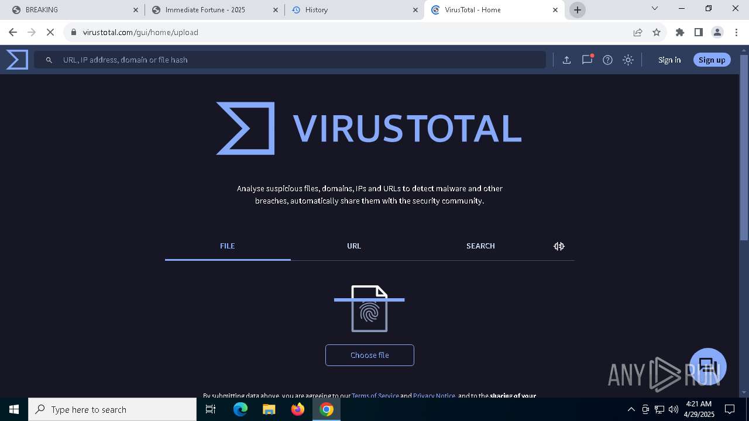Open the Terms of Service link

(x=375, y=395)
